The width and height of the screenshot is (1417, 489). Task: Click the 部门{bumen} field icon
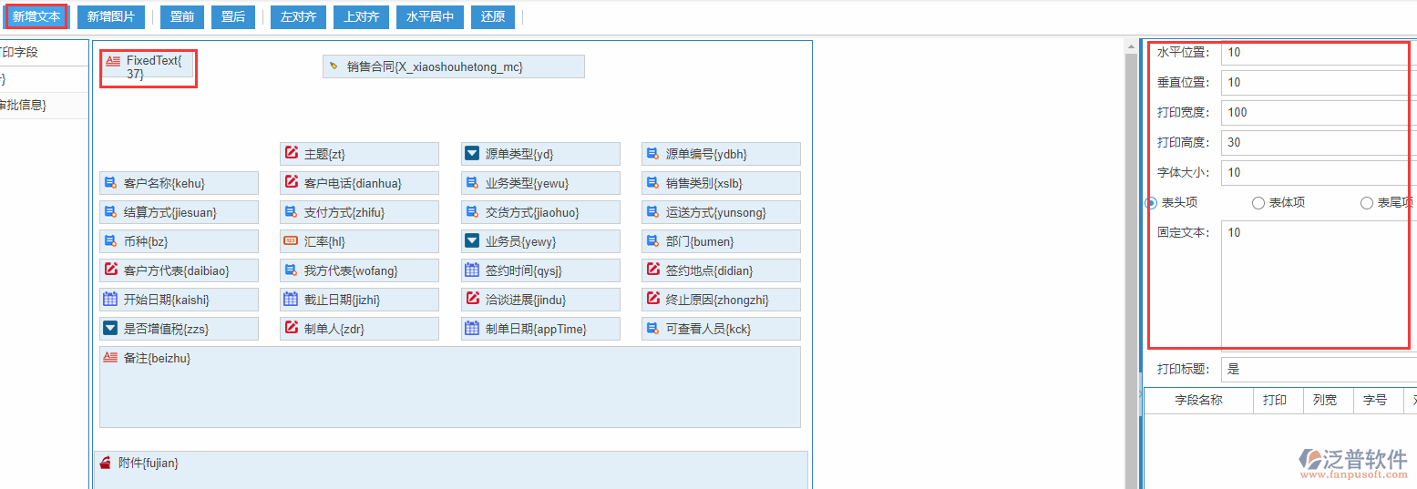coord(652,241)
